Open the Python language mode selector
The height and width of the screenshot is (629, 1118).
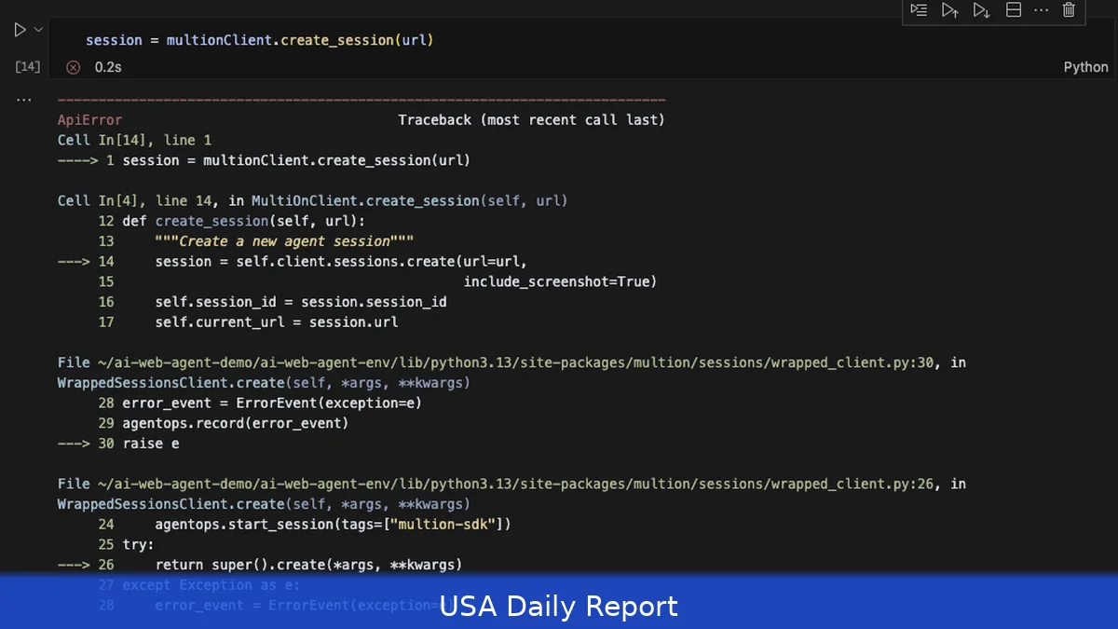(1086, 66)
